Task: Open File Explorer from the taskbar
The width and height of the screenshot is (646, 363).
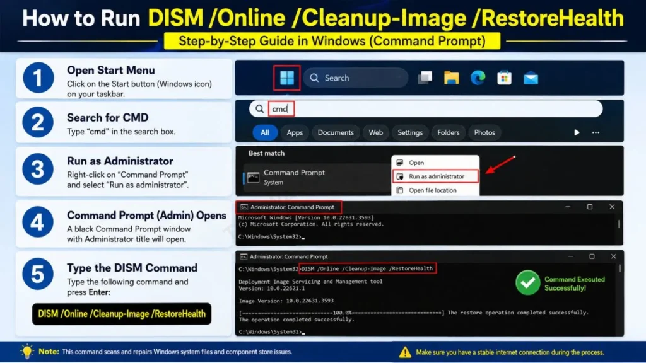Action: pos(451,78)
